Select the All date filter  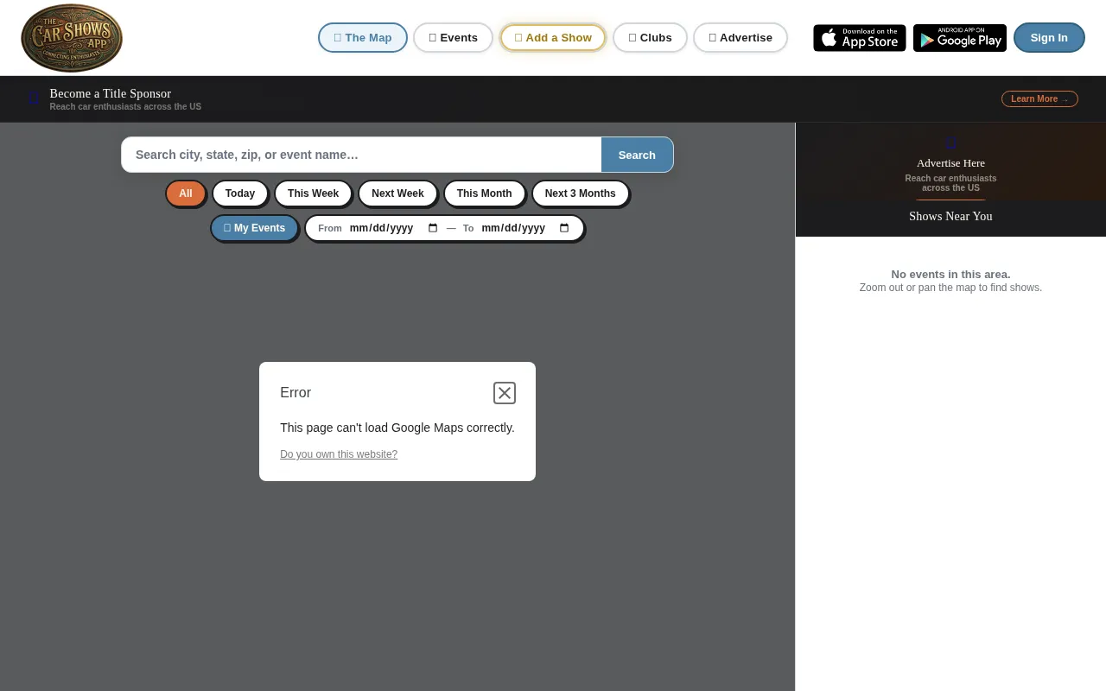tap(186, 193)
